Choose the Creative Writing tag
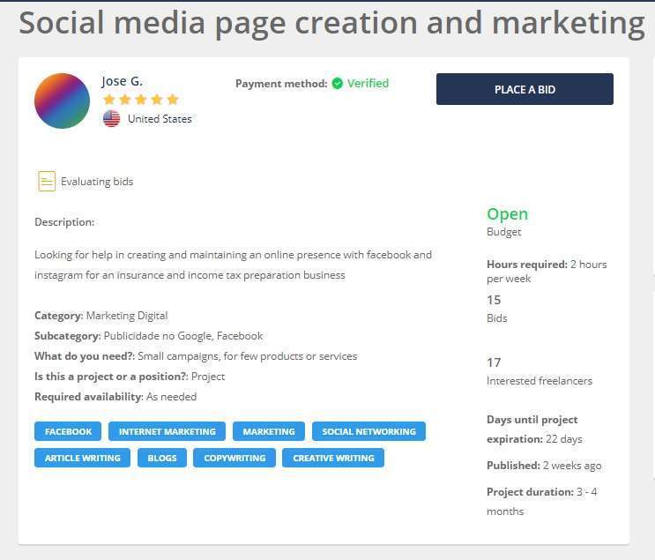655x560 pixels. click(333, 458)
